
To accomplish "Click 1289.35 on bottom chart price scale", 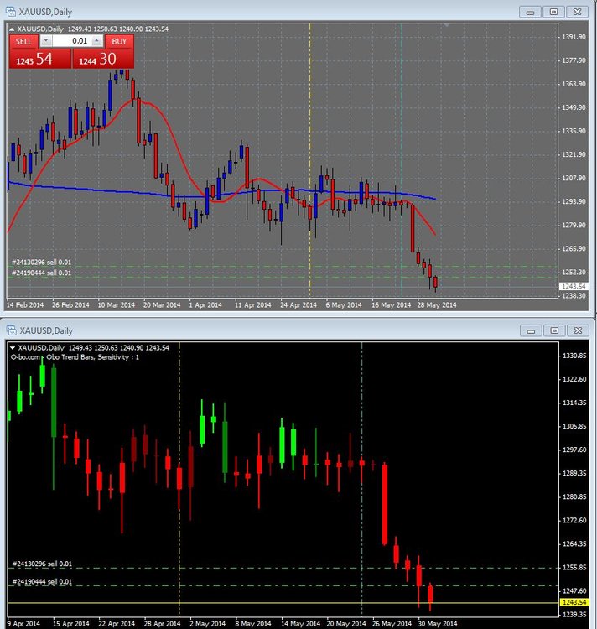I will point(574,473).
